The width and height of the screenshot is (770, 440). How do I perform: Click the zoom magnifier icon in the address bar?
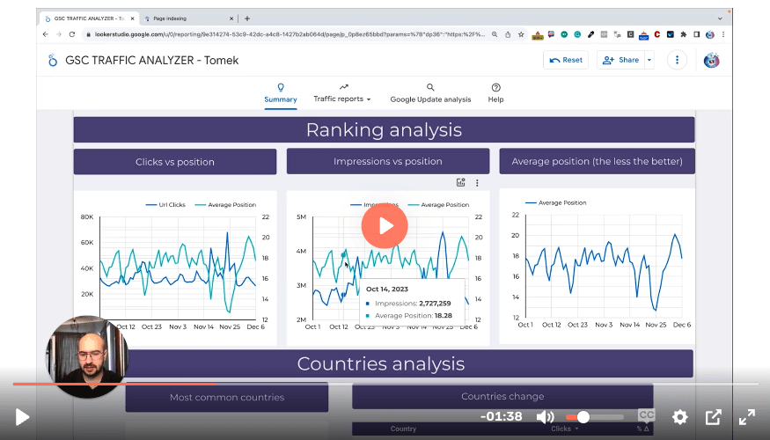click(x=495, y=34)
